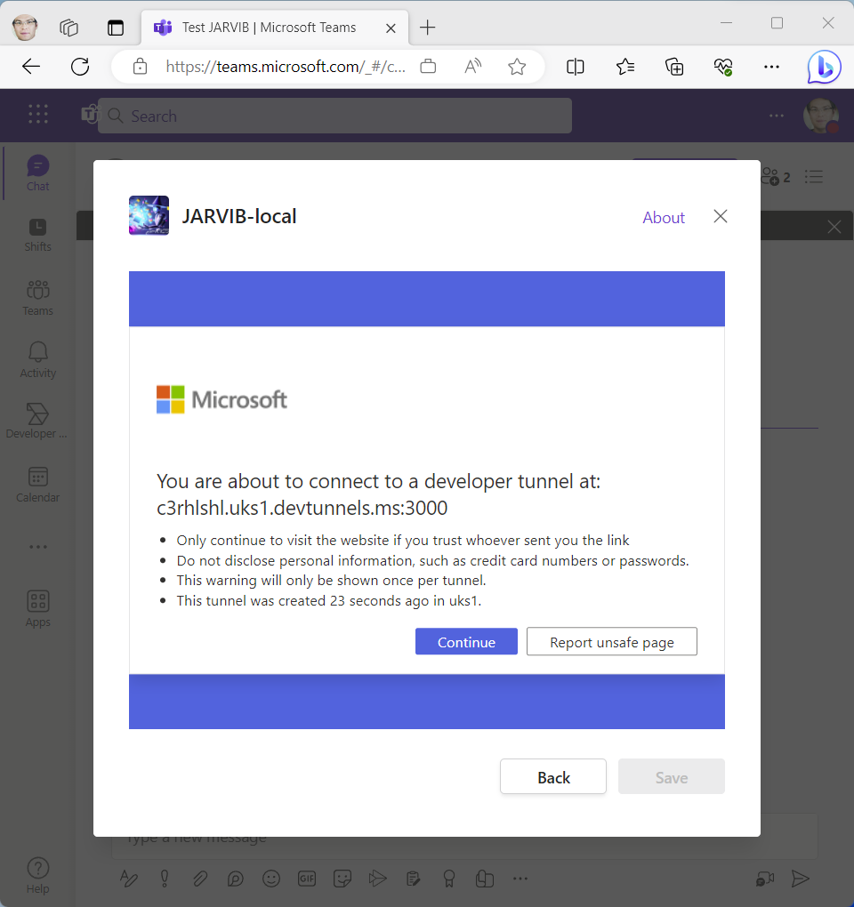The height and width of the screenshot is (907, 854).
Task: Click the video clip record icon
Action: [765, 879]
